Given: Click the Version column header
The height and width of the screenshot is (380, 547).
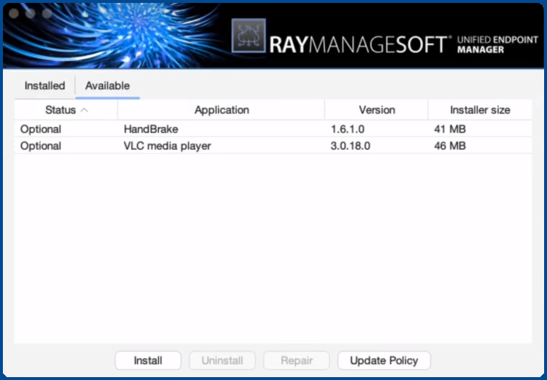Looking at the screenshot, I should point(377,110).
